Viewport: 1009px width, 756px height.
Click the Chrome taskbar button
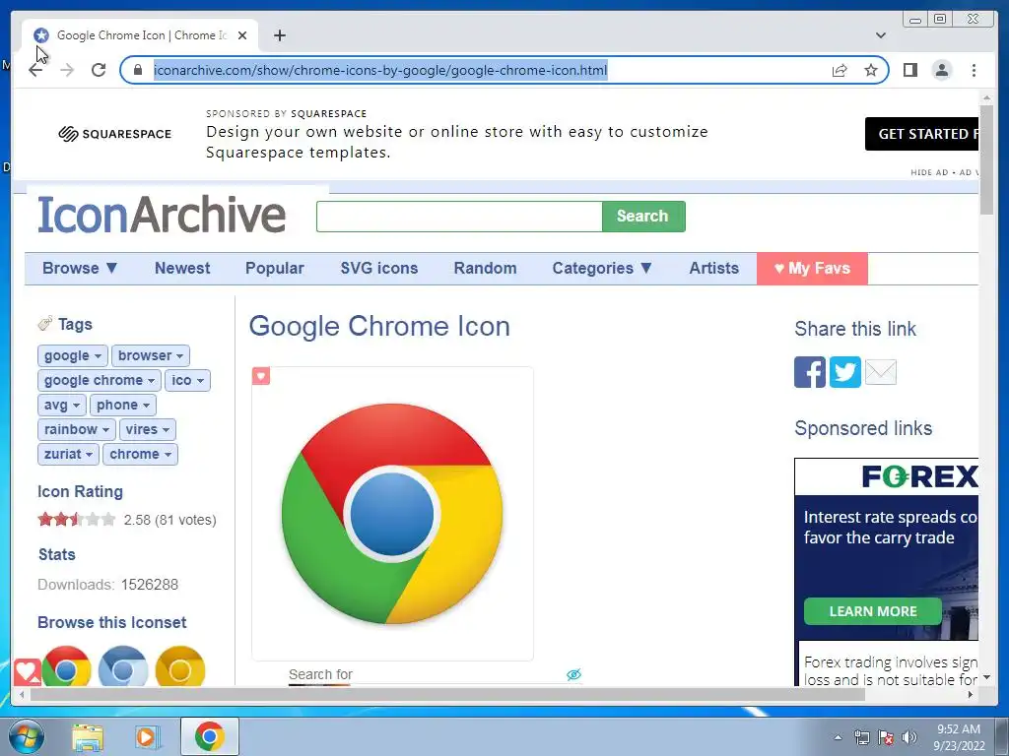[x=210, y=736]
